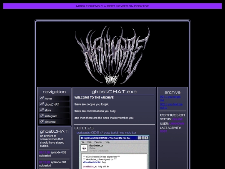Click the archive panel heading

172,92
